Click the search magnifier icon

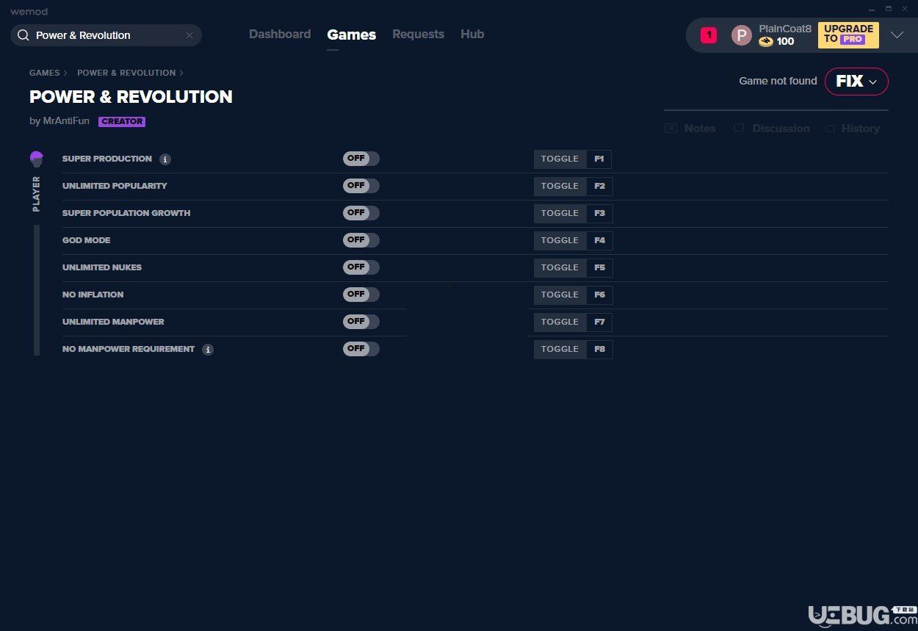[x=24, y=35]
